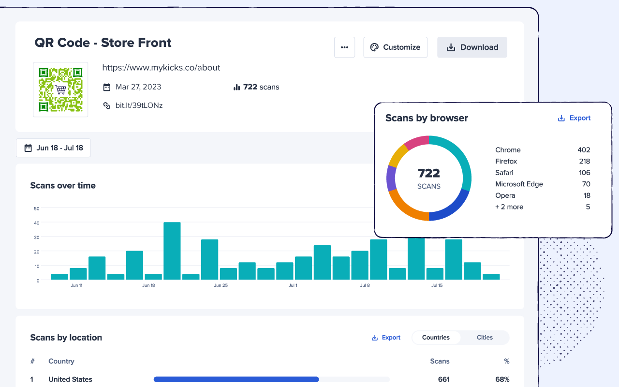This screenshot has width=619, height=387.
Task: Click the tallest bar after Jun 18
Action: click(172, 251)
